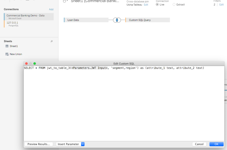Click Cancel in Edit Custom SQL dialog
Viewport: 227px width, 150px height.
(x=199, y=144)
